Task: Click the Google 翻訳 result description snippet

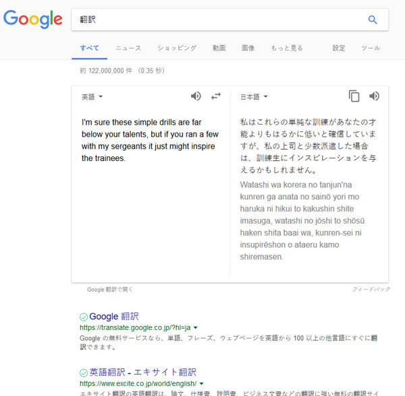Action: (229, 343)
